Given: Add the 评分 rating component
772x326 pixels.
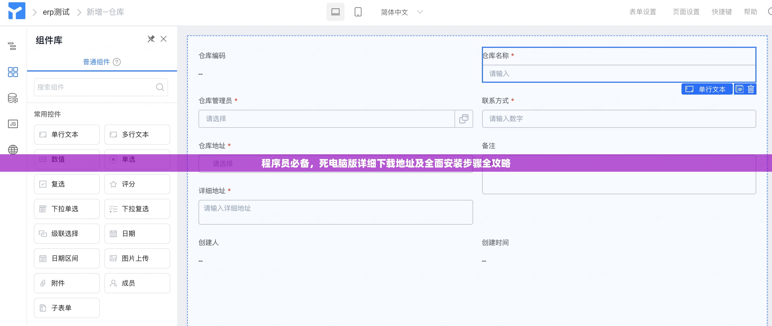Looking at the screenshot, I should [x=137, y=184].
